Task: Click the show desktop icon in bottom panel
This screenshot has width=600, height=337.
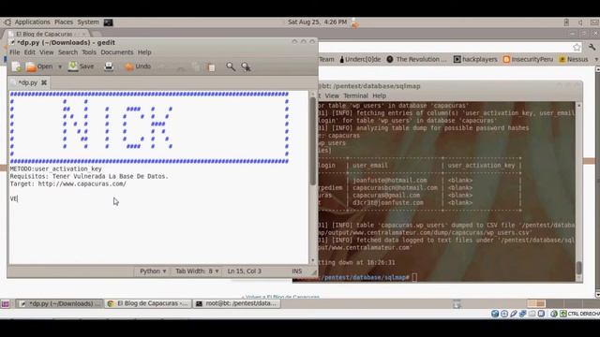Action: (5, 304)
